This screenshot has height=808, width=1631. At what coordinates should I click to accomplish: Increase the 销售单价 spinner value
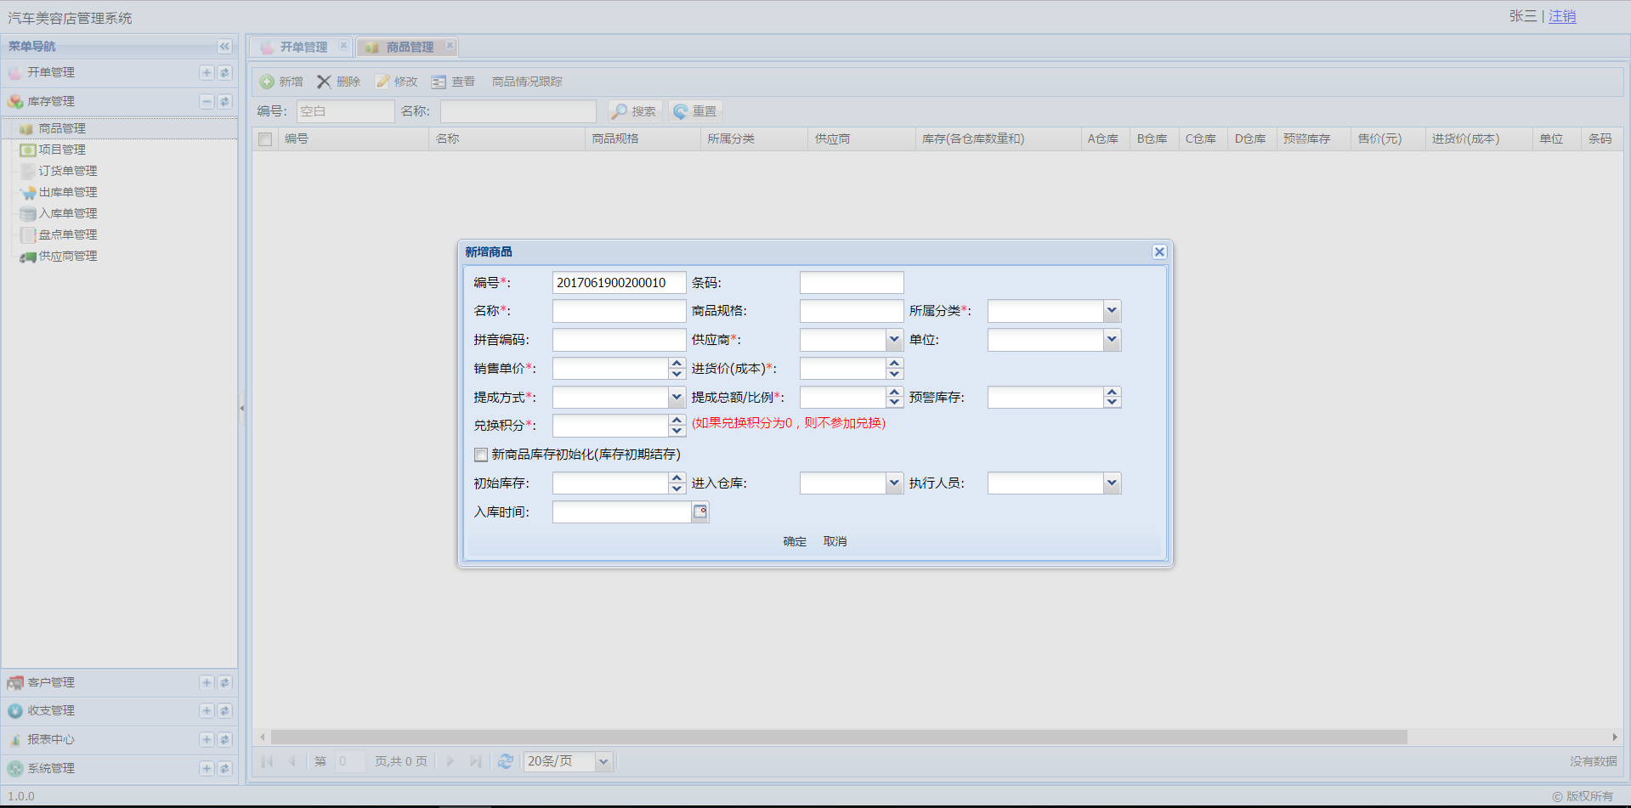pos(677,364)
